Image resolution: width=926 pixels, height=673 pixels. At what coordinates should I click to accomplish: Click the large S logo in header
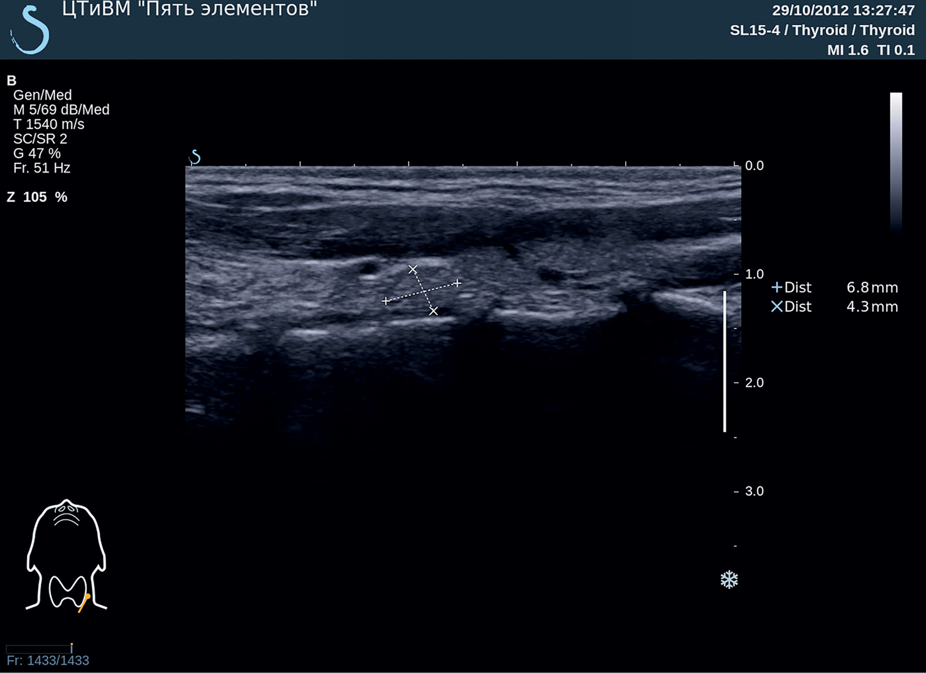point(29,29)
